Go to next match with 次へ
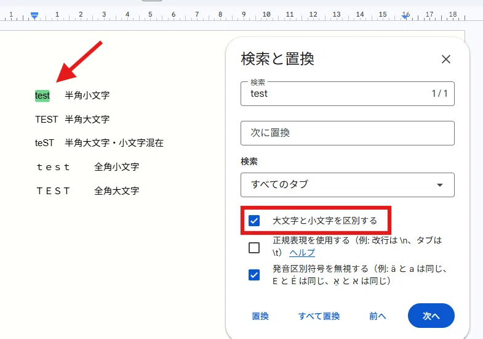483x339 pixels. point(431,316)
